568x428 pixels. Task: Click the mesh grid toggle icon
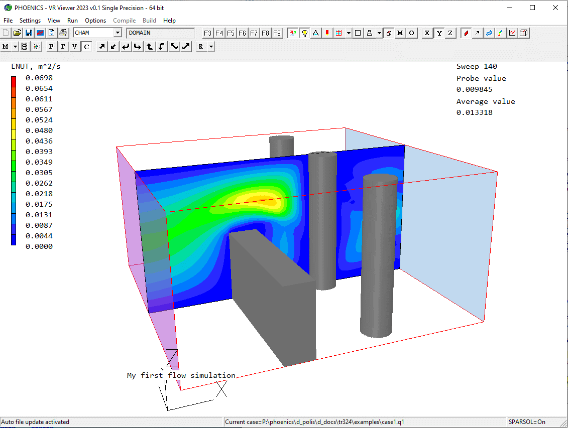[339, 33]
